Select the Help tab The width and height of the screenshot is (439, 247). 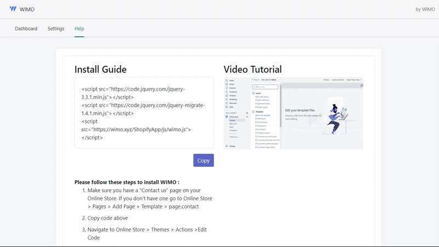pos(79,29)
